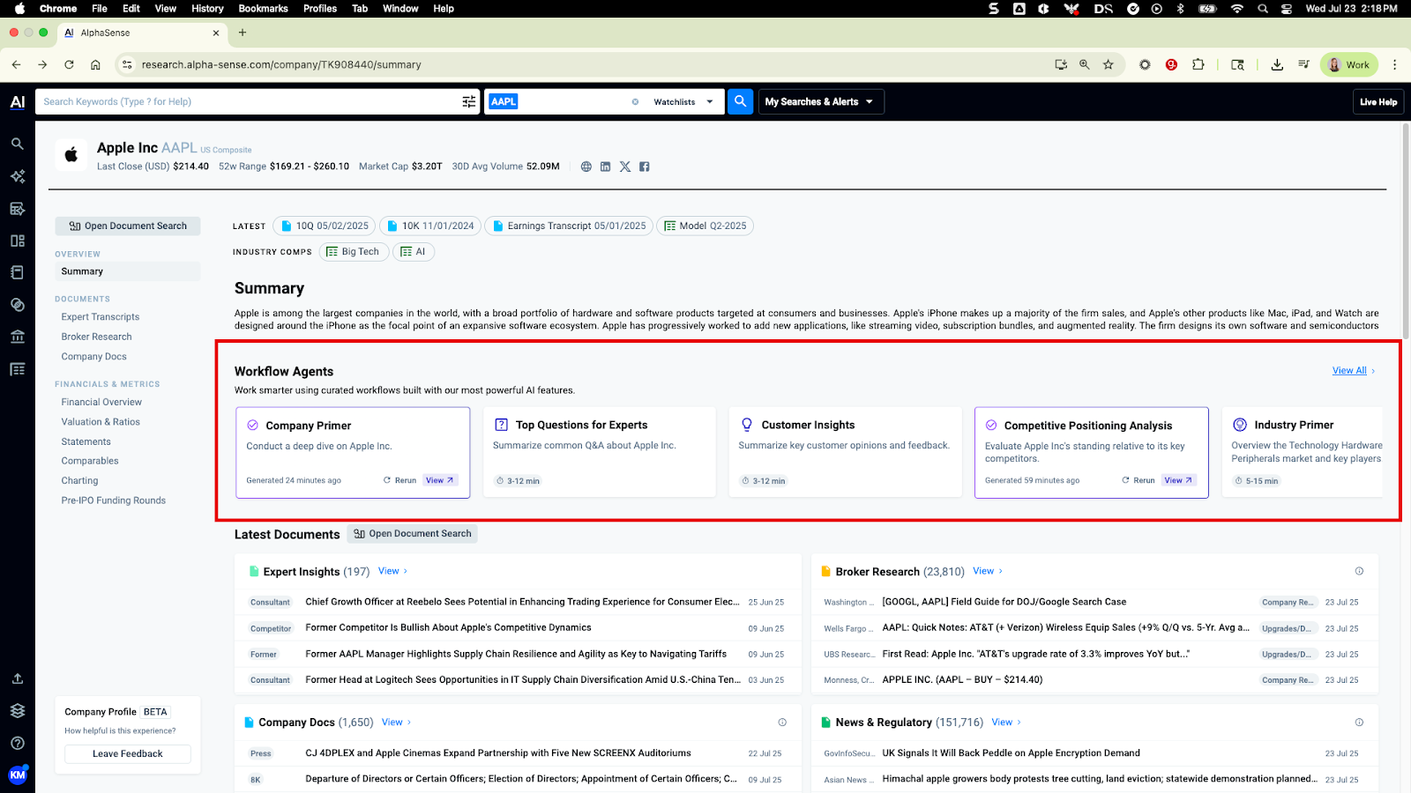1411x793 pixels.
Task: Open Apple's LinkedIn page icon
Action: click(605, 167)
